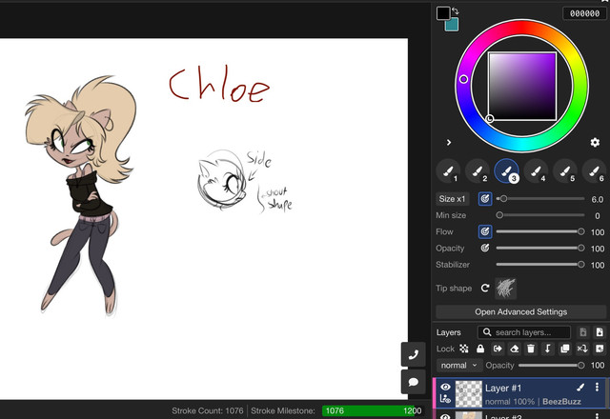Clear the layer with the eraser icon

[x=515, y=349]
